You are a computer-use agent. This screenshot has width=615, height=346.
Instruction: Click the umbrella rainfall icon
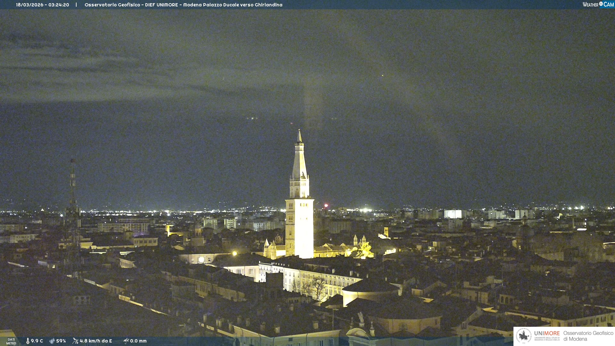126,341
